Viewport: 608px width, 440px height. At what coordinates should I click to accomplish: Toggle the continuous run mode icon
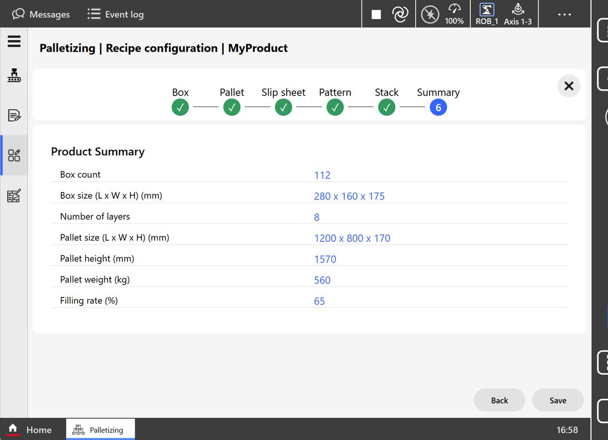click(400, 14)
